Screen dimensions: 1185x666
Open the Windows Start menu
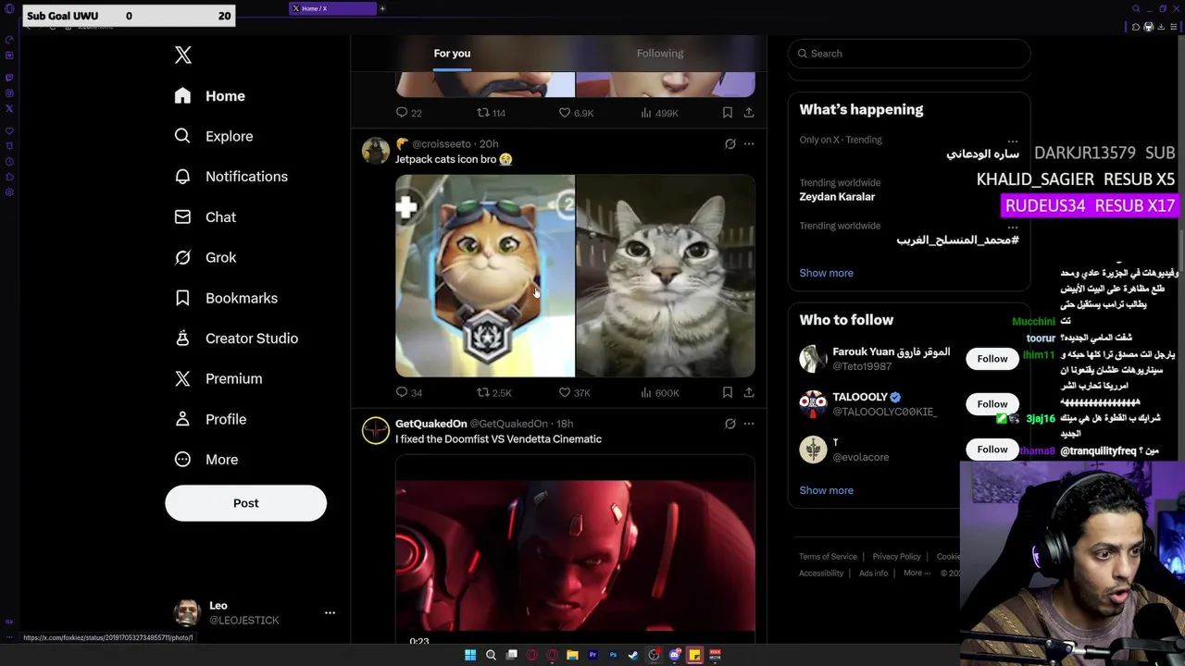click(x=470, y=655)
